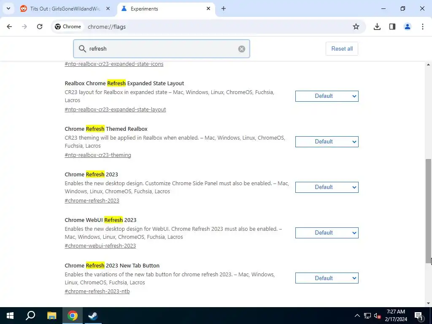Click the forward navigation arrow

click(x=24, y=27)
